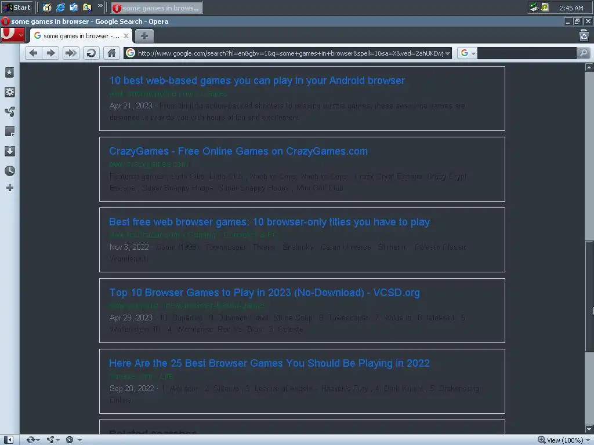Open 'Best free web browser games' result

point(269,222)
